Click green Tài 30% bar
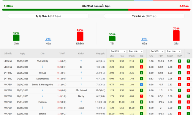The image size is (193, 115). (x=112, y=38)
